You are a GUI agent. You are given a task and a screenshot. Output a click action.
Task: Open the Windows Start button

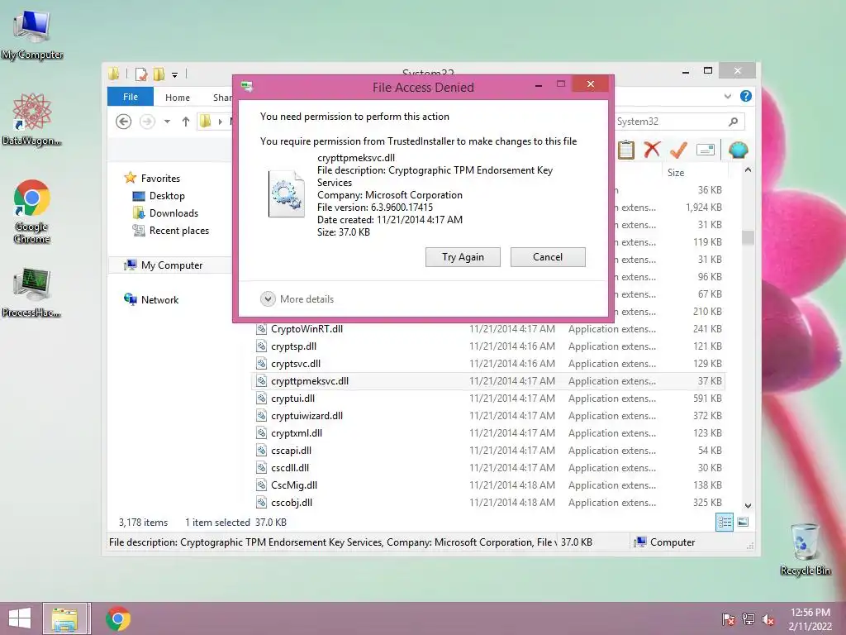pyautogui.click(x=20, y=618)
